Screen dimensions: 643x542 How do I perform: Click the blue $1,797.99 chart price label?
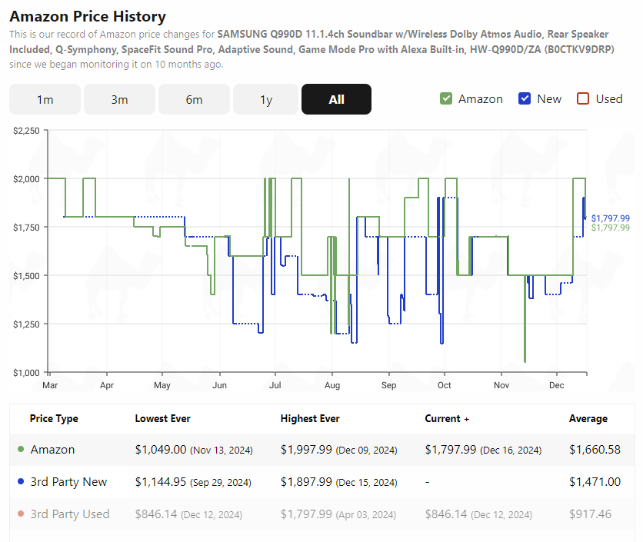[611, 218]
